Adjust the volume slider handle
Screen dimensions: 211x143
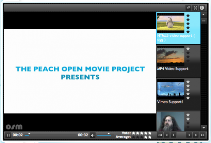tap(109, 133)
